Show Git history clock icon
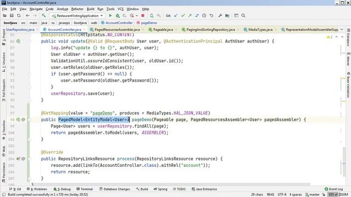The height and width of the screenshot is (197, 351). tap(204, 16)
